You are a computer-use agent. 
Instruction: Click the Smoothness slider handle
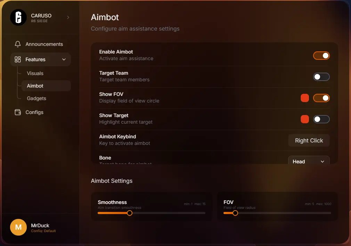tap(130, 213)
